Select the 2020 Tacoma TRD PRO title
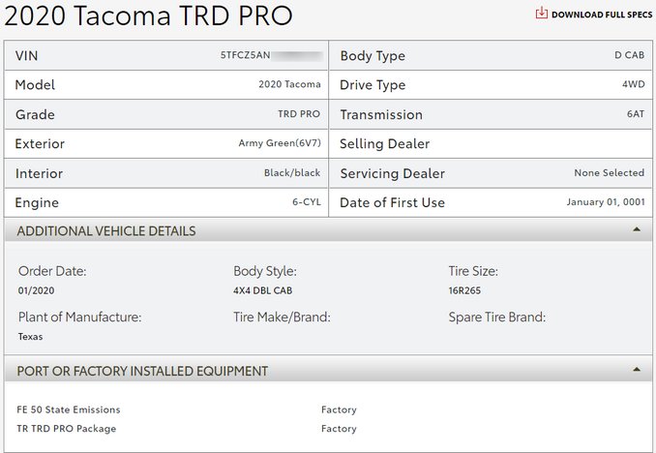Image resolution: width=656 pixels, height=453 pixels. pyautogui.click(x=148, y=15)
